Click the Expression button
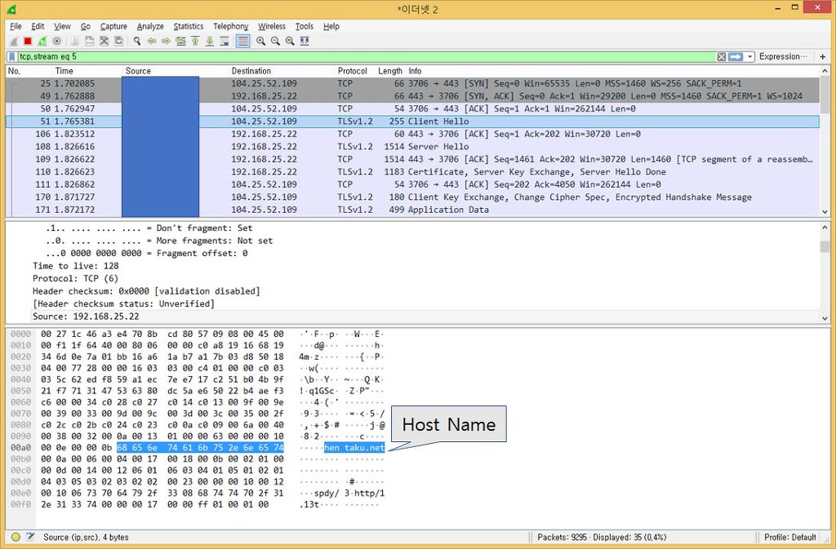Viewport: 836px width, 549px height. click(x=780, y=57)
